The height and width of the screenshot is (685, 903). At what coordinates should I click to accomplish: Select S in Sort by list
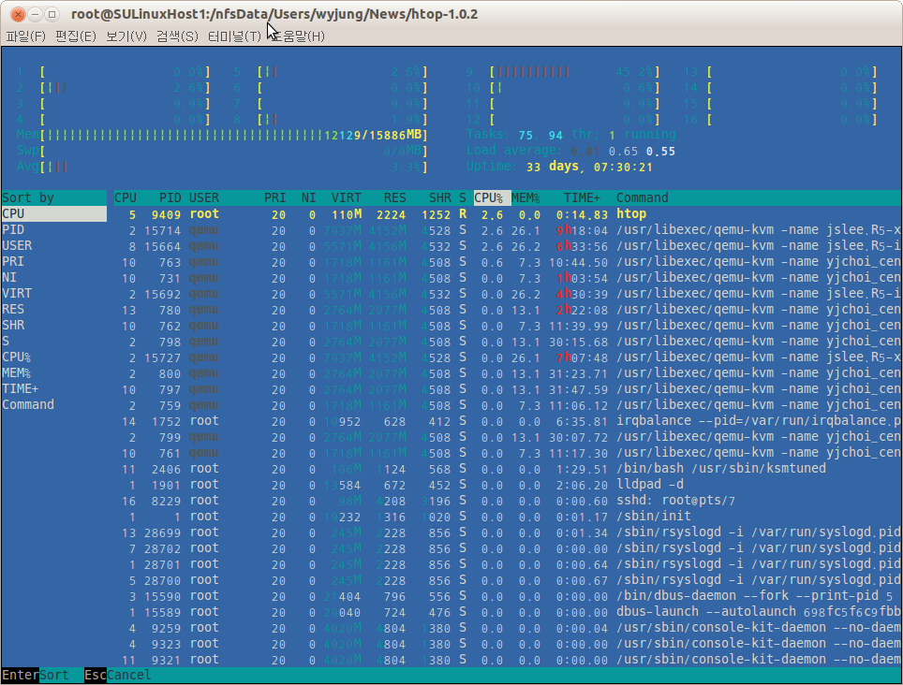point(53,341)
